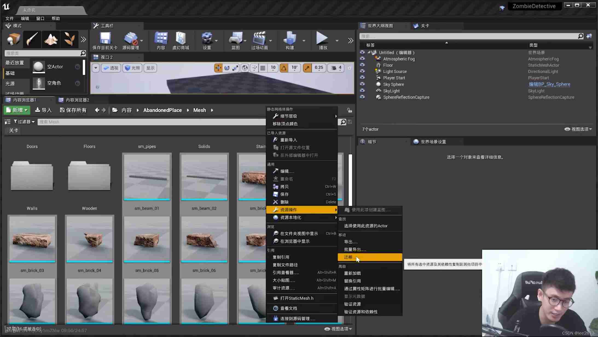Toggle grid snapping in viewport
The height and width of the screenshot is (337, 598).
tap(263, 68)
